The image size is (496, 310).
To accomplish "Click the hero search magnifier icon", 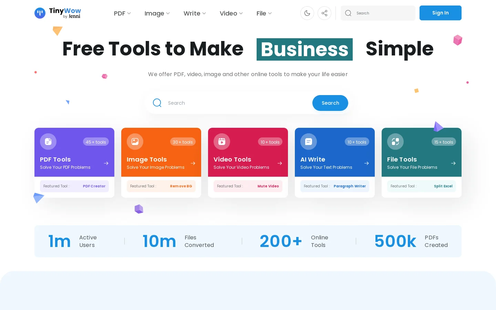I will click(x=157, y=103).
